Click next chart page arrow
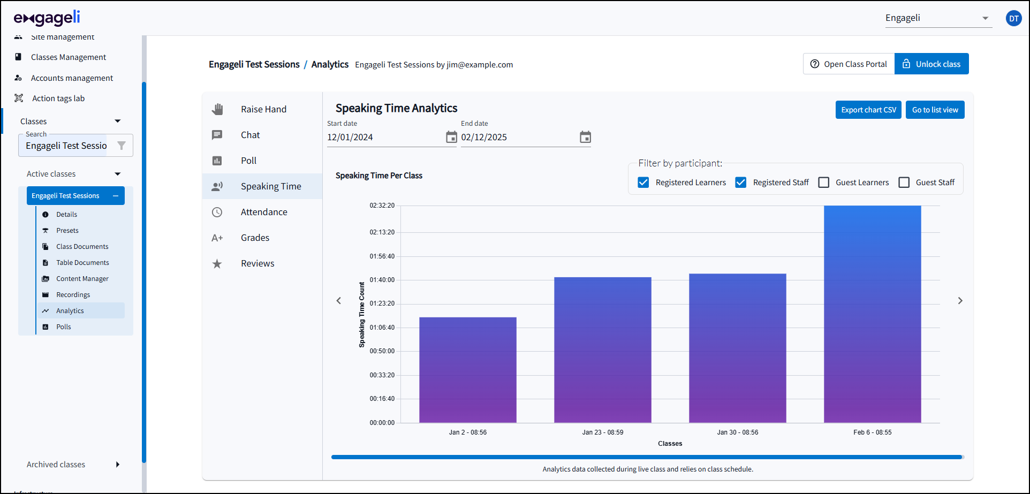The image size is (1030, 494). (x=960, y=301)
